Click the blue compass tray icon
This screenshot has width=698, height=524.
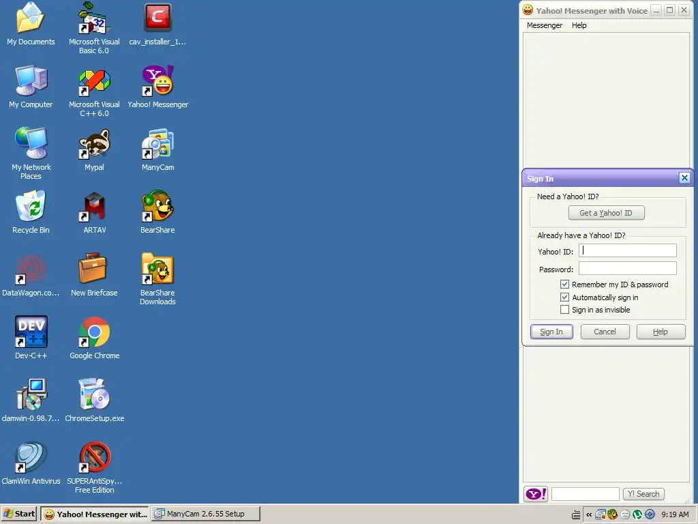pyautogui.click(x=650, y=514)
